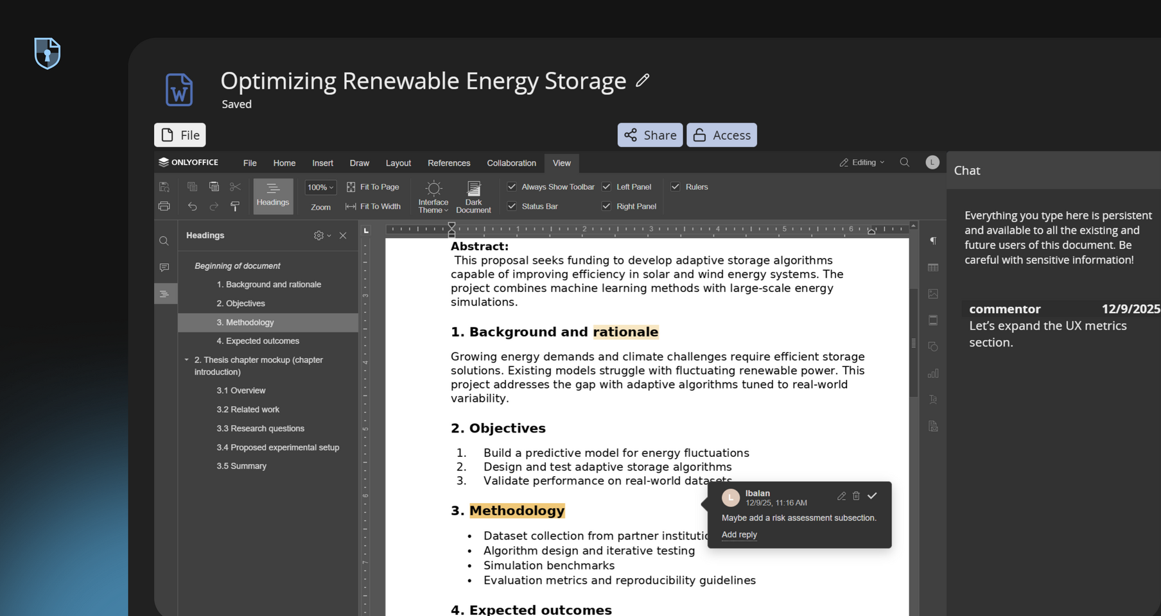
Task: Open paragraph settings in right sidebar
Action: 933,241
